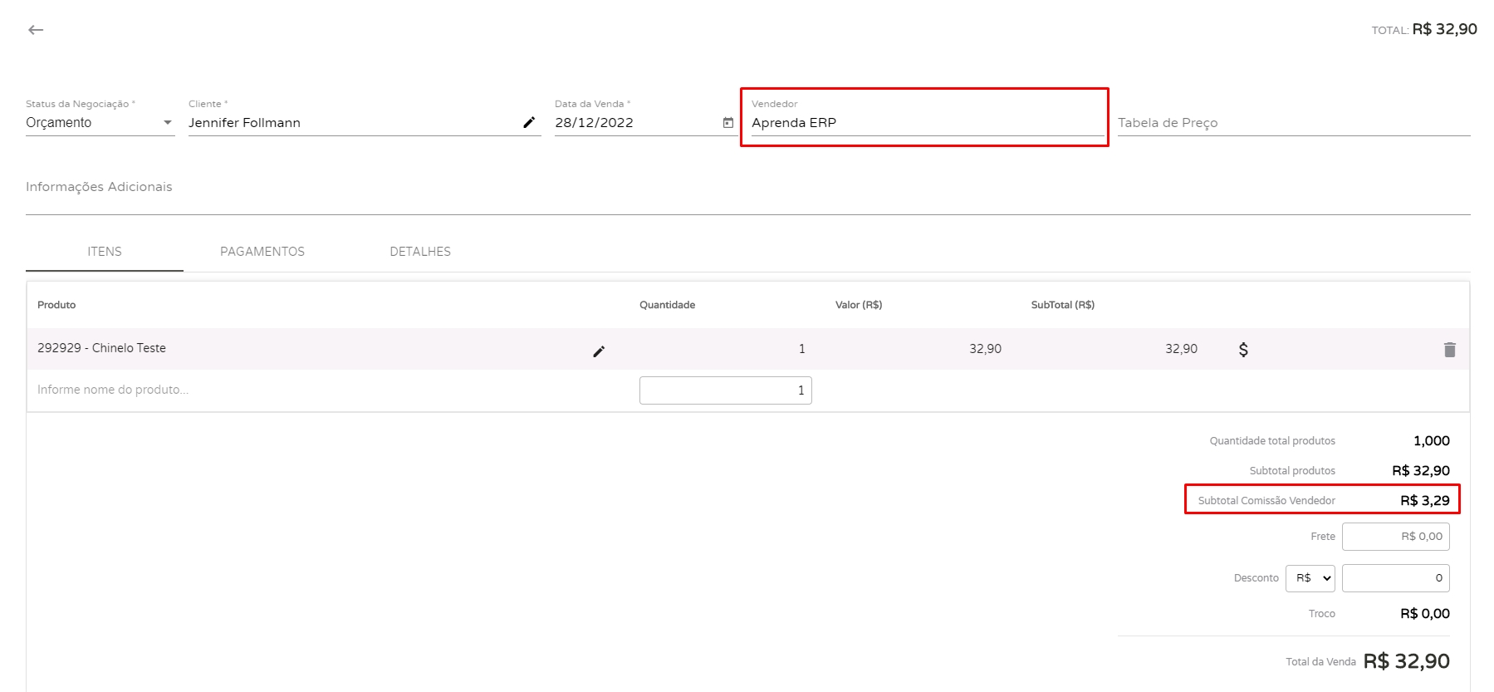Switch to the PAGAMENTOS tab
Screen dimensions: 1494x692
pyautogui.click(x=262, y=252)
